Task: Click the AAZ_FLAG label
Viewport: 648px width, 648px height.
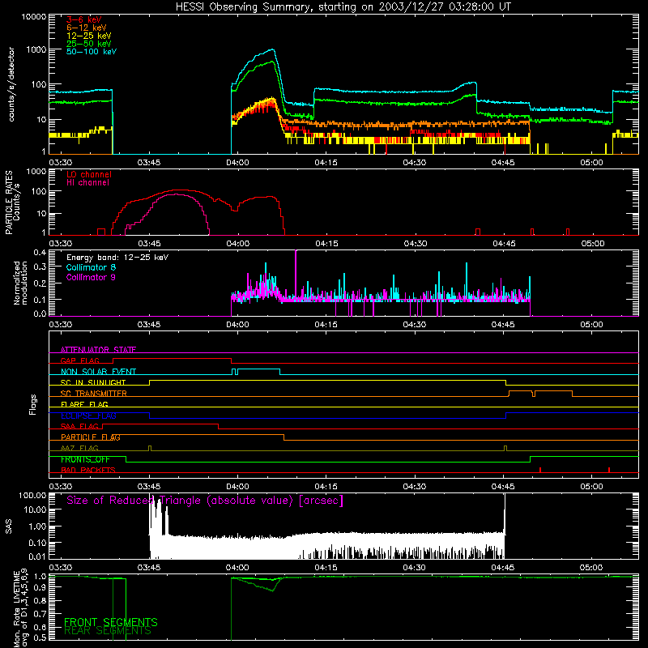Action: [79, 448]
